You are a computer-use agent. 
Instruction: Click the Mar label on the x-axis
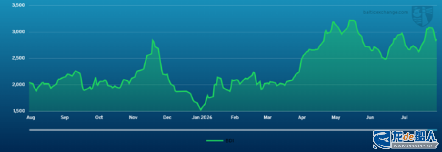[x=267, y=118]
